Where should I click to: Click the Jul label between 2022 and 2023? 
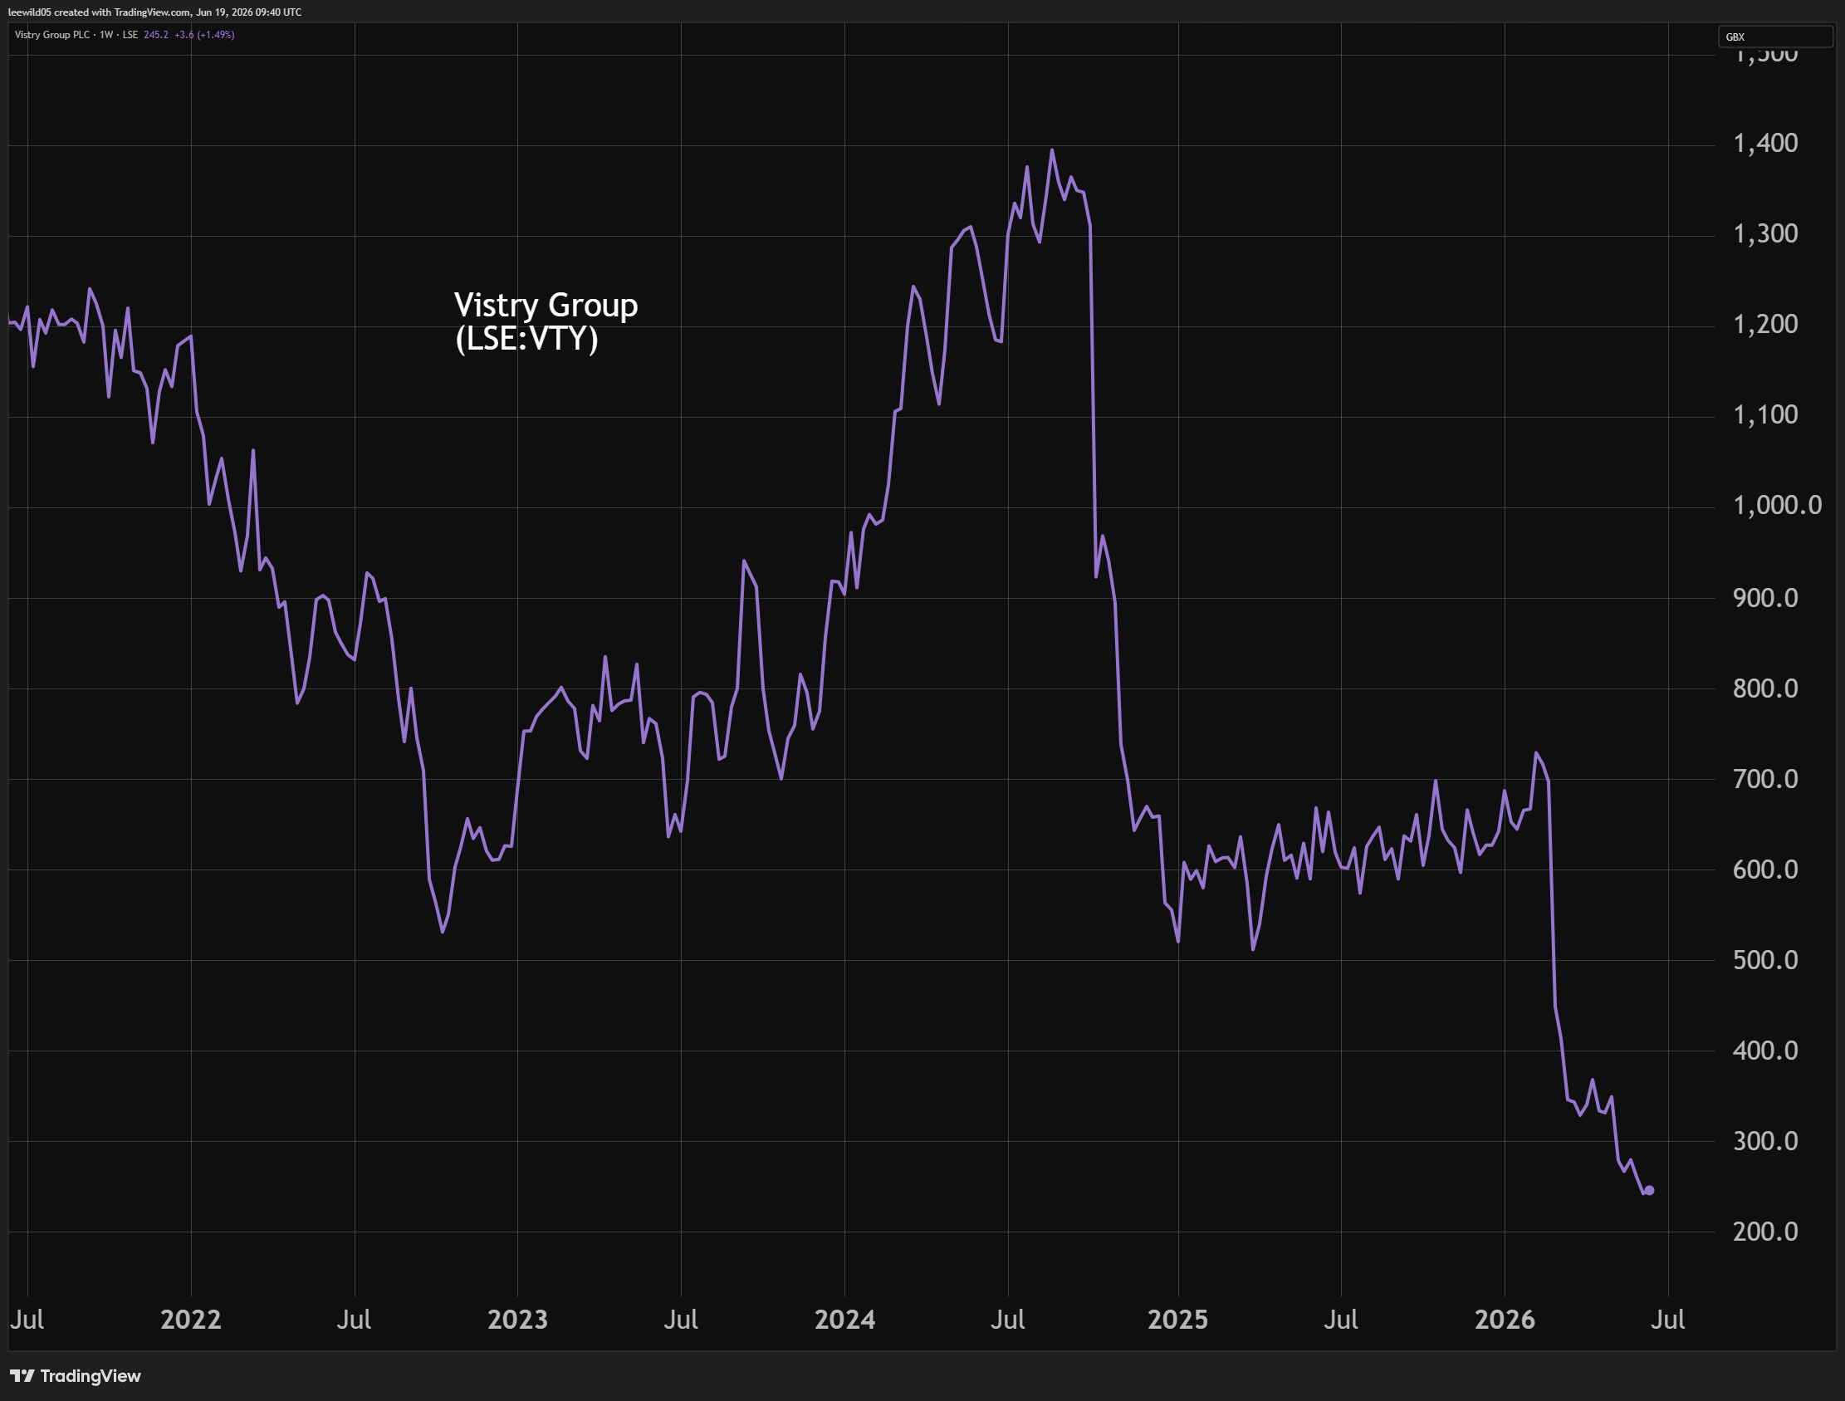(354, 1320)
